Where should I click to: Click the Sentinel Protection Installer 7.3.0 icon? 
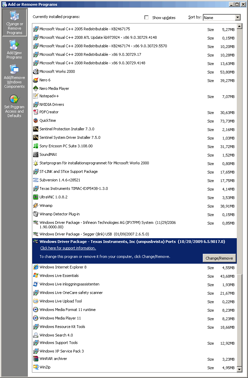pos(36,129)
